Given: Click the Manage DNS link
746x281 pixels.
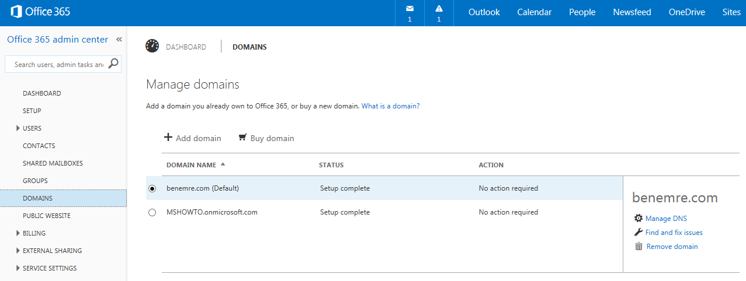Looking at the screenshot, I should coord(666,219).
